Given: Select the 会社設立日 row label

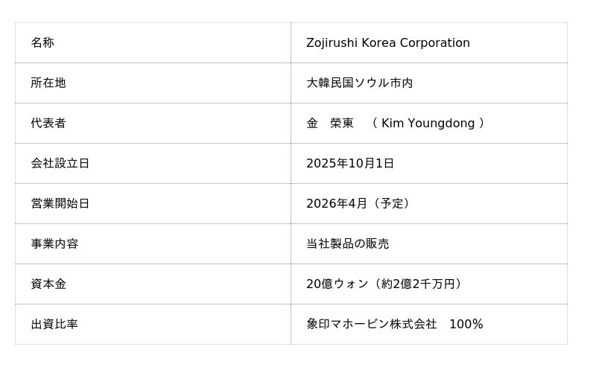Looking at the screenshot, I should click(60, 164).
